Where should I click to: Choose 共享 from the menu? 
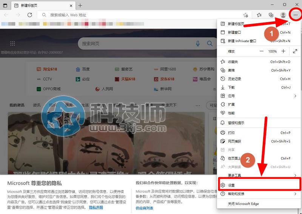coord(259,150)
